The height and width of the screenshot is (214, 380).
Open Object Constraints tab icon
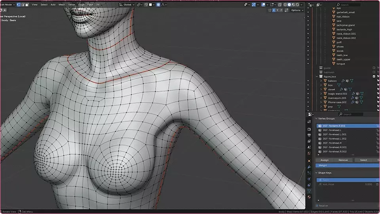pos(309,185)
